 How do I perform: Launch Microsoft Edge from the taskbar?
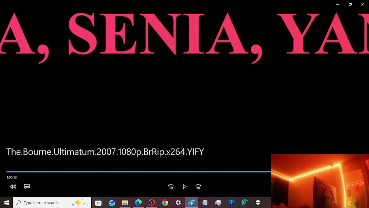click(x=138, y=203)
